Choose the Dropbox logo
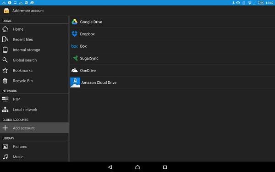This screenshot has height=172, width=275. (75, 34)
